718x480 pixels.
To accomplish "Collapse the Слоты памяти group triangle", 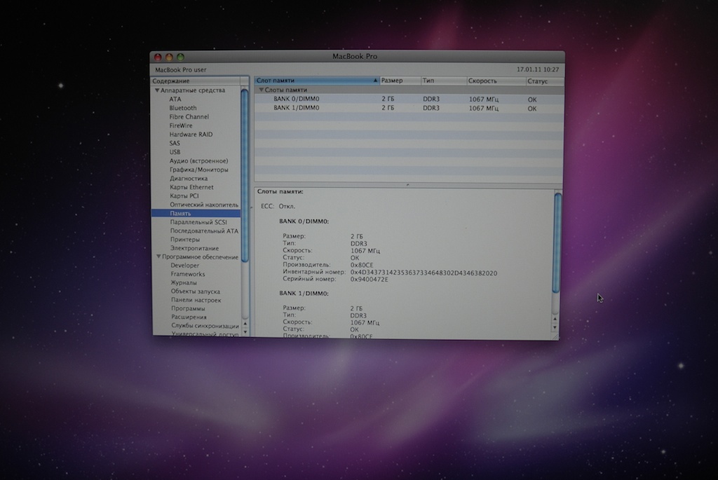I will coord(261,90).
